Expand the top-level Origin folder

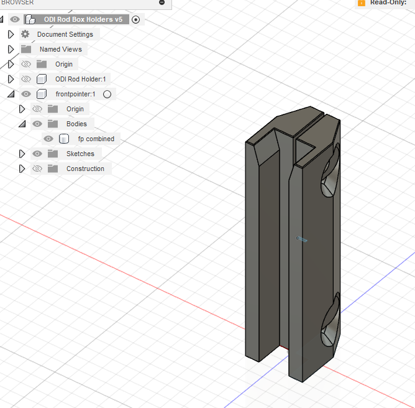pos(11,64)
